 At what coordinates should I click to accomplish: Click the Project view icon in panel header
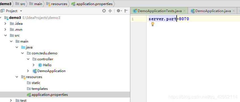[x=2, y=11]
